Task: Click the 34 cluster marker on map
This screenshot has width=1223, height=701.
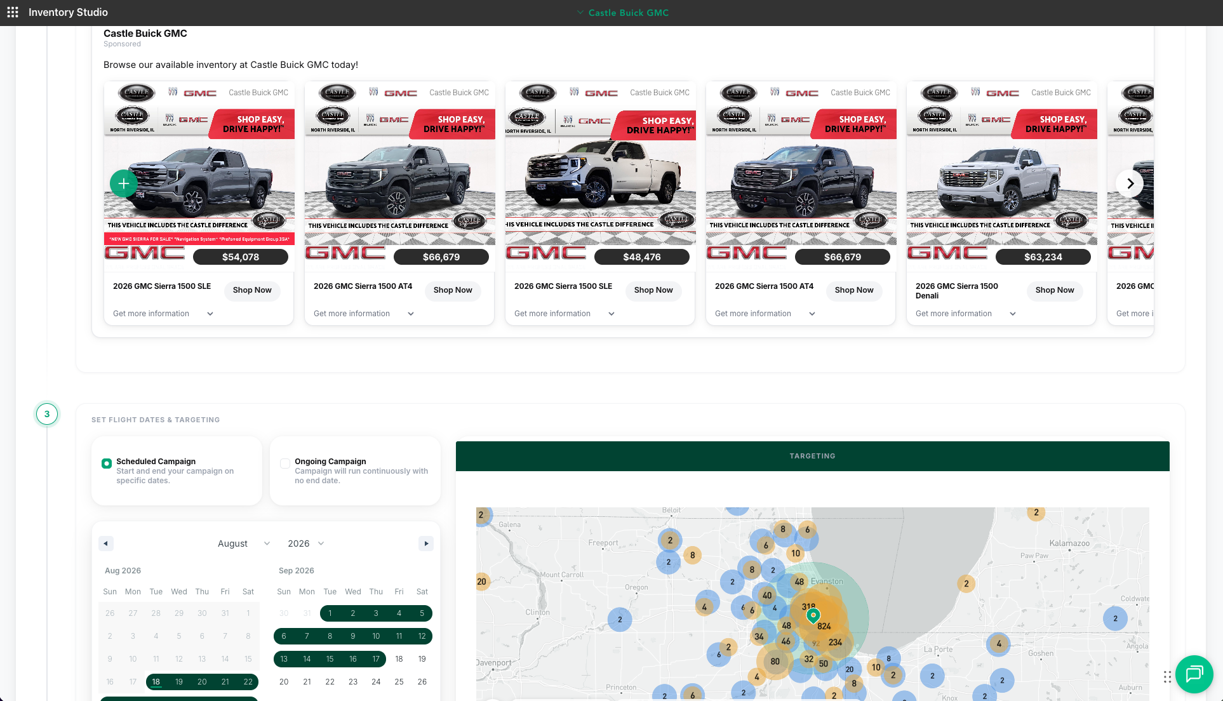Action: 759,636
